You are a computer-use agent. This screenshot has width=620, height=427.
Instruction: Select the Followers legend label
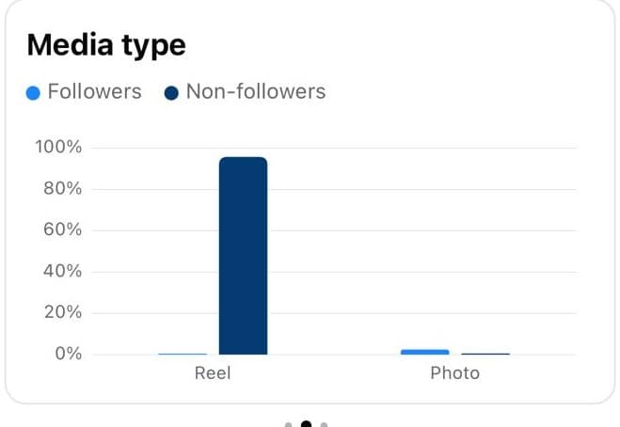pyautogui.click(x=94, y=91)
